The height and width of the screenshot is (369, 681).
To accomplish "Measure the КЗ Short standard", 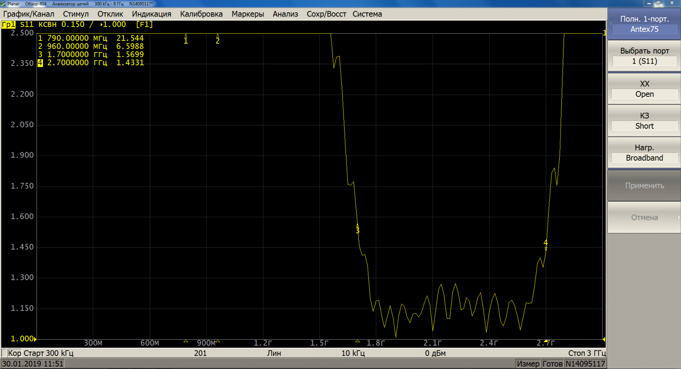I will click(644, 121).
